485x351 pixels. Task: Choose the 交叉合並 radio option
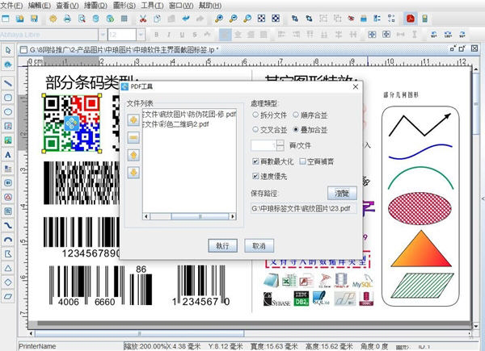click(x=257, y=129)
